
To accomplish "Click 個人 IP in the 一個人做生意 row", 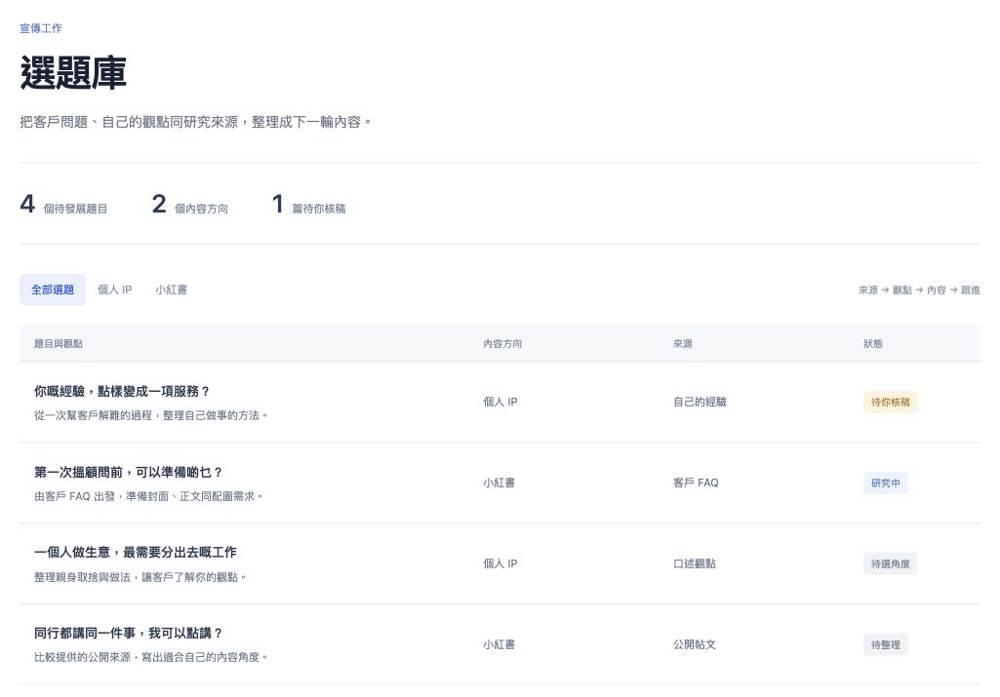I will pos(500,563).
